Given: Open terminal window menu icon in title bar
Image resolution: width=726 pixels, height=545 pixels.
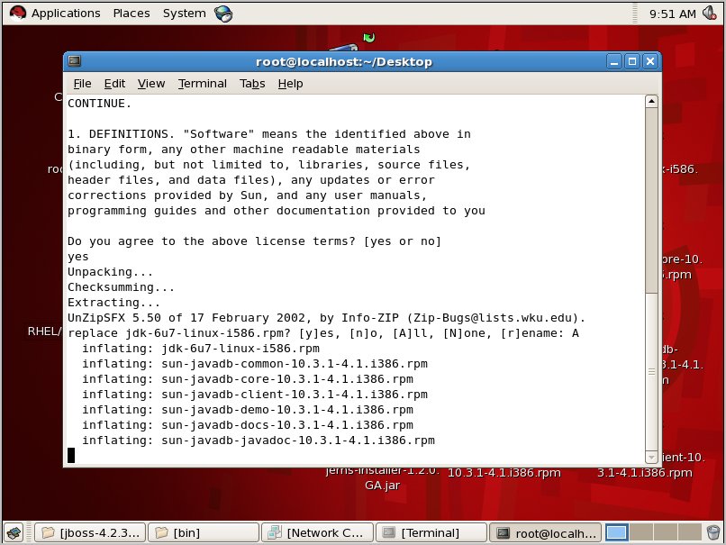Looking at the screenshot, I should 75,61.
